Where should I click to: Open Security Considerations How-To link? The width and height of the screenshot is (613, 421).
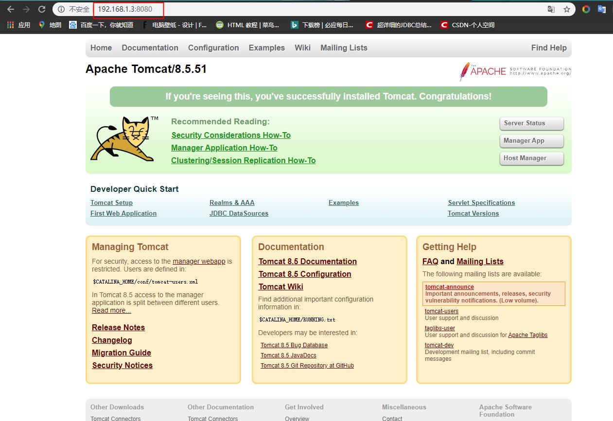(x=231, y=135)
